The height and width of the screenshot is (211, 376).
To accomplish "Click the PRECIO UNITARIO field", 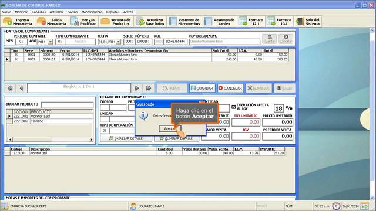I will (277, 122).
